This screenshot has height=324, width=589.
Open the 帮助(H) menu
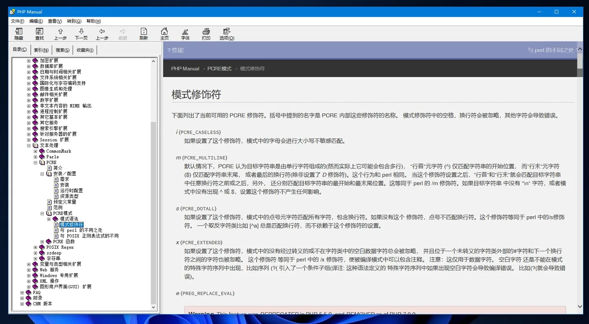[x=93, y=21]
